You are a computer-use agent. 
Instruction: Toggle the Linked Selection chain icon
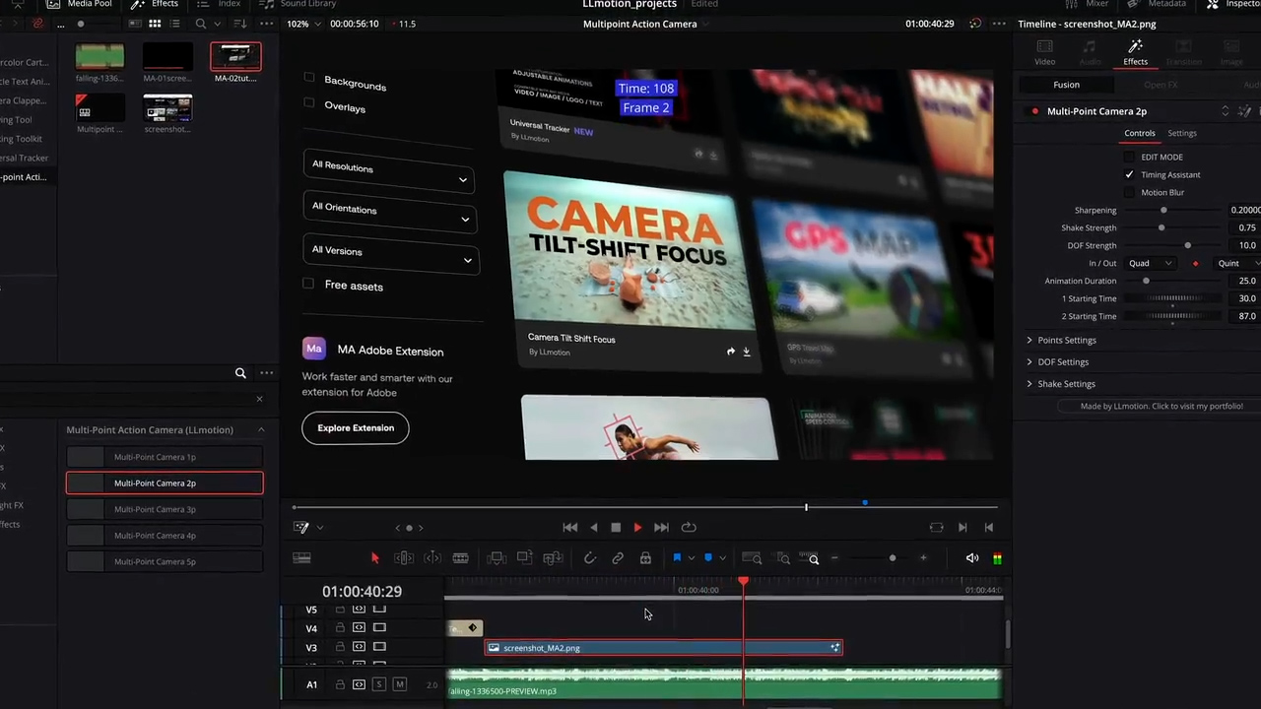pyautogui.click(x=618, y=558)
